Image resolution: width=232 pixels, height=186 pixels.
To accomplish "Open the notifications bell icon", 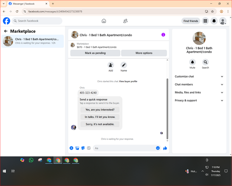I will pyautogui.click(x=214, y=21).
